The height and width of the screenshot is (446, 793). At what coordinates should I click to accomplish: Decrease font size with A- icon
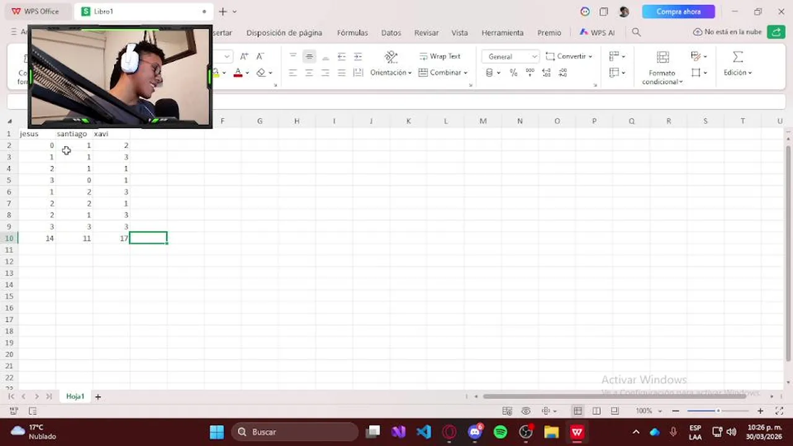260,56
